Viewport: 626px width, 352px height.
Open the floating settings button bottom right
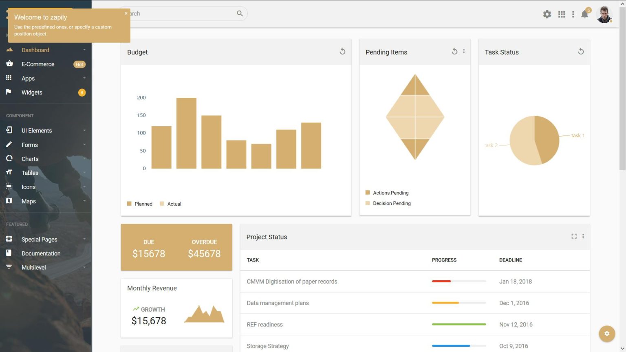(607, 333)
